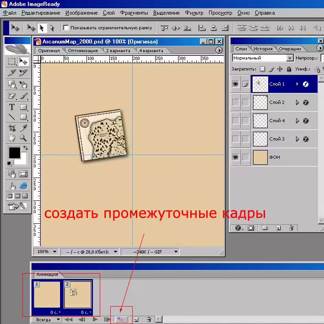
Task: Show layer Слой 4 visibility box
Action: 235,121
